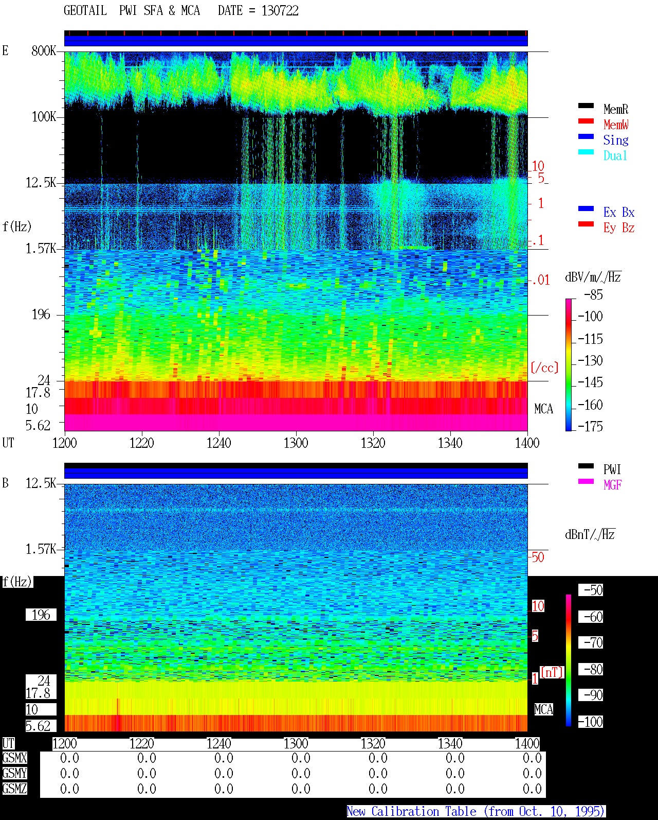Click the '-85' color scale value
This screenshot has width=658, height=820.
pos(593,295)
